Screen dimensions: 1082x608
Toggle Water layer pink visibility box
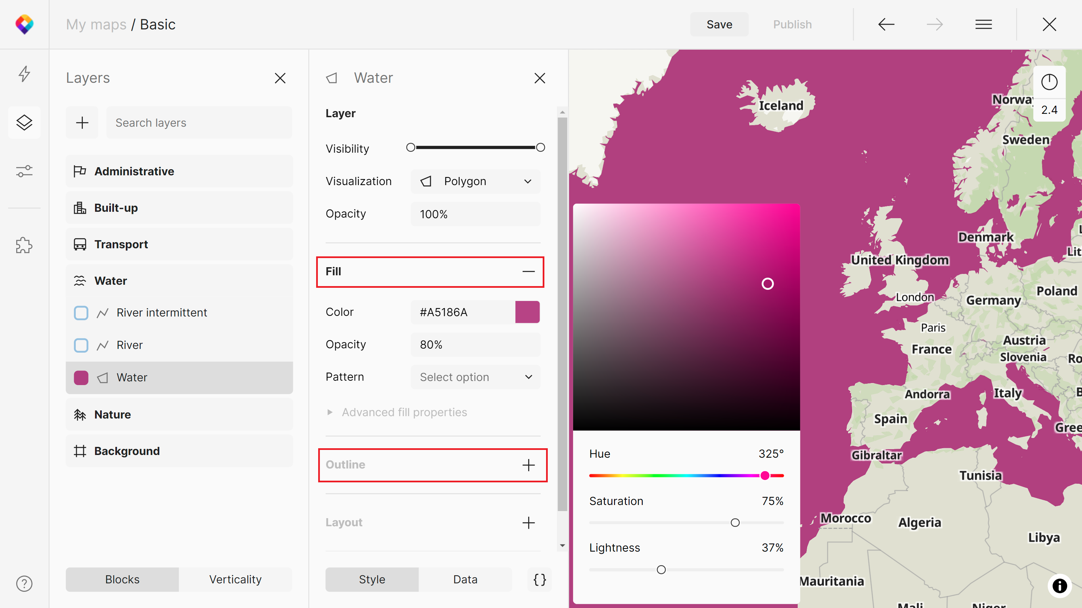pyautogui.click(x=81, y=378)
